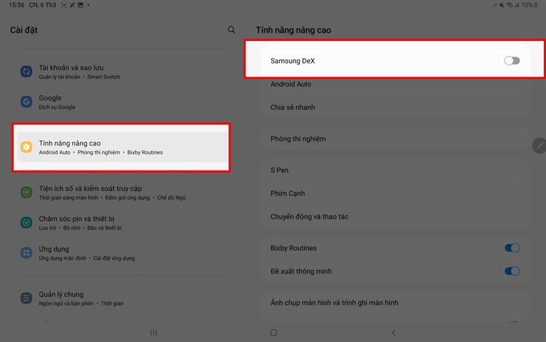Tap the Tiện ích số icon

(27, 193)
